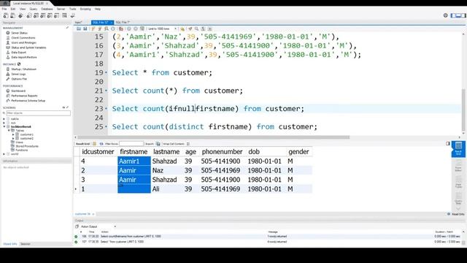Viewport: 467px width, 263px height.
Task: Open the Query menu
Action: 34,9
